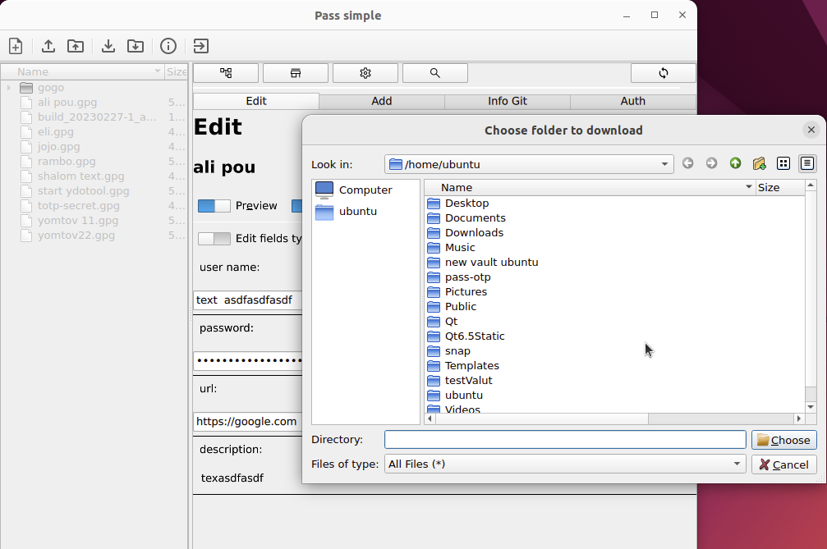Click the sync refresh arrows button
Image resolution: width=827 pixels, height=549 pixels.
(x=663, y=73)
